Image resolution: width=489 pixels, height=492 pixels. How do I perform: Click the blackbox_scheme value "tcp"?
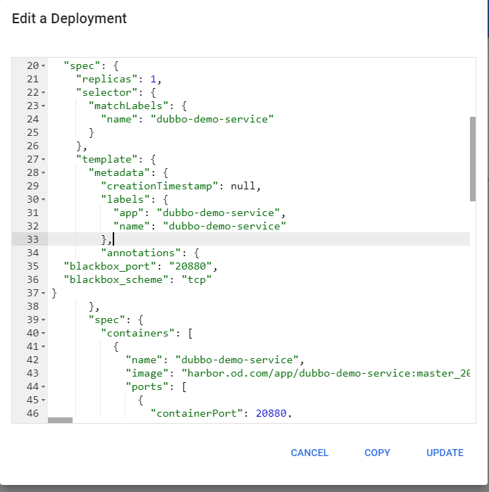[x=197, y=279]
